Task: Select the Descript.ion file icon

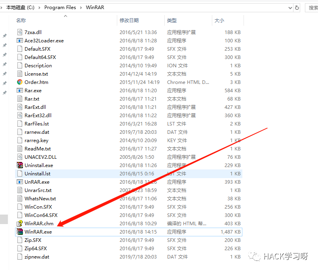Action: tap(20, 65)
